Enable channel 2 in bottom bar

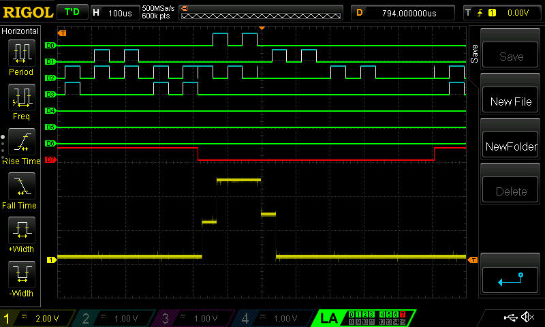click(x=116, y=318)
